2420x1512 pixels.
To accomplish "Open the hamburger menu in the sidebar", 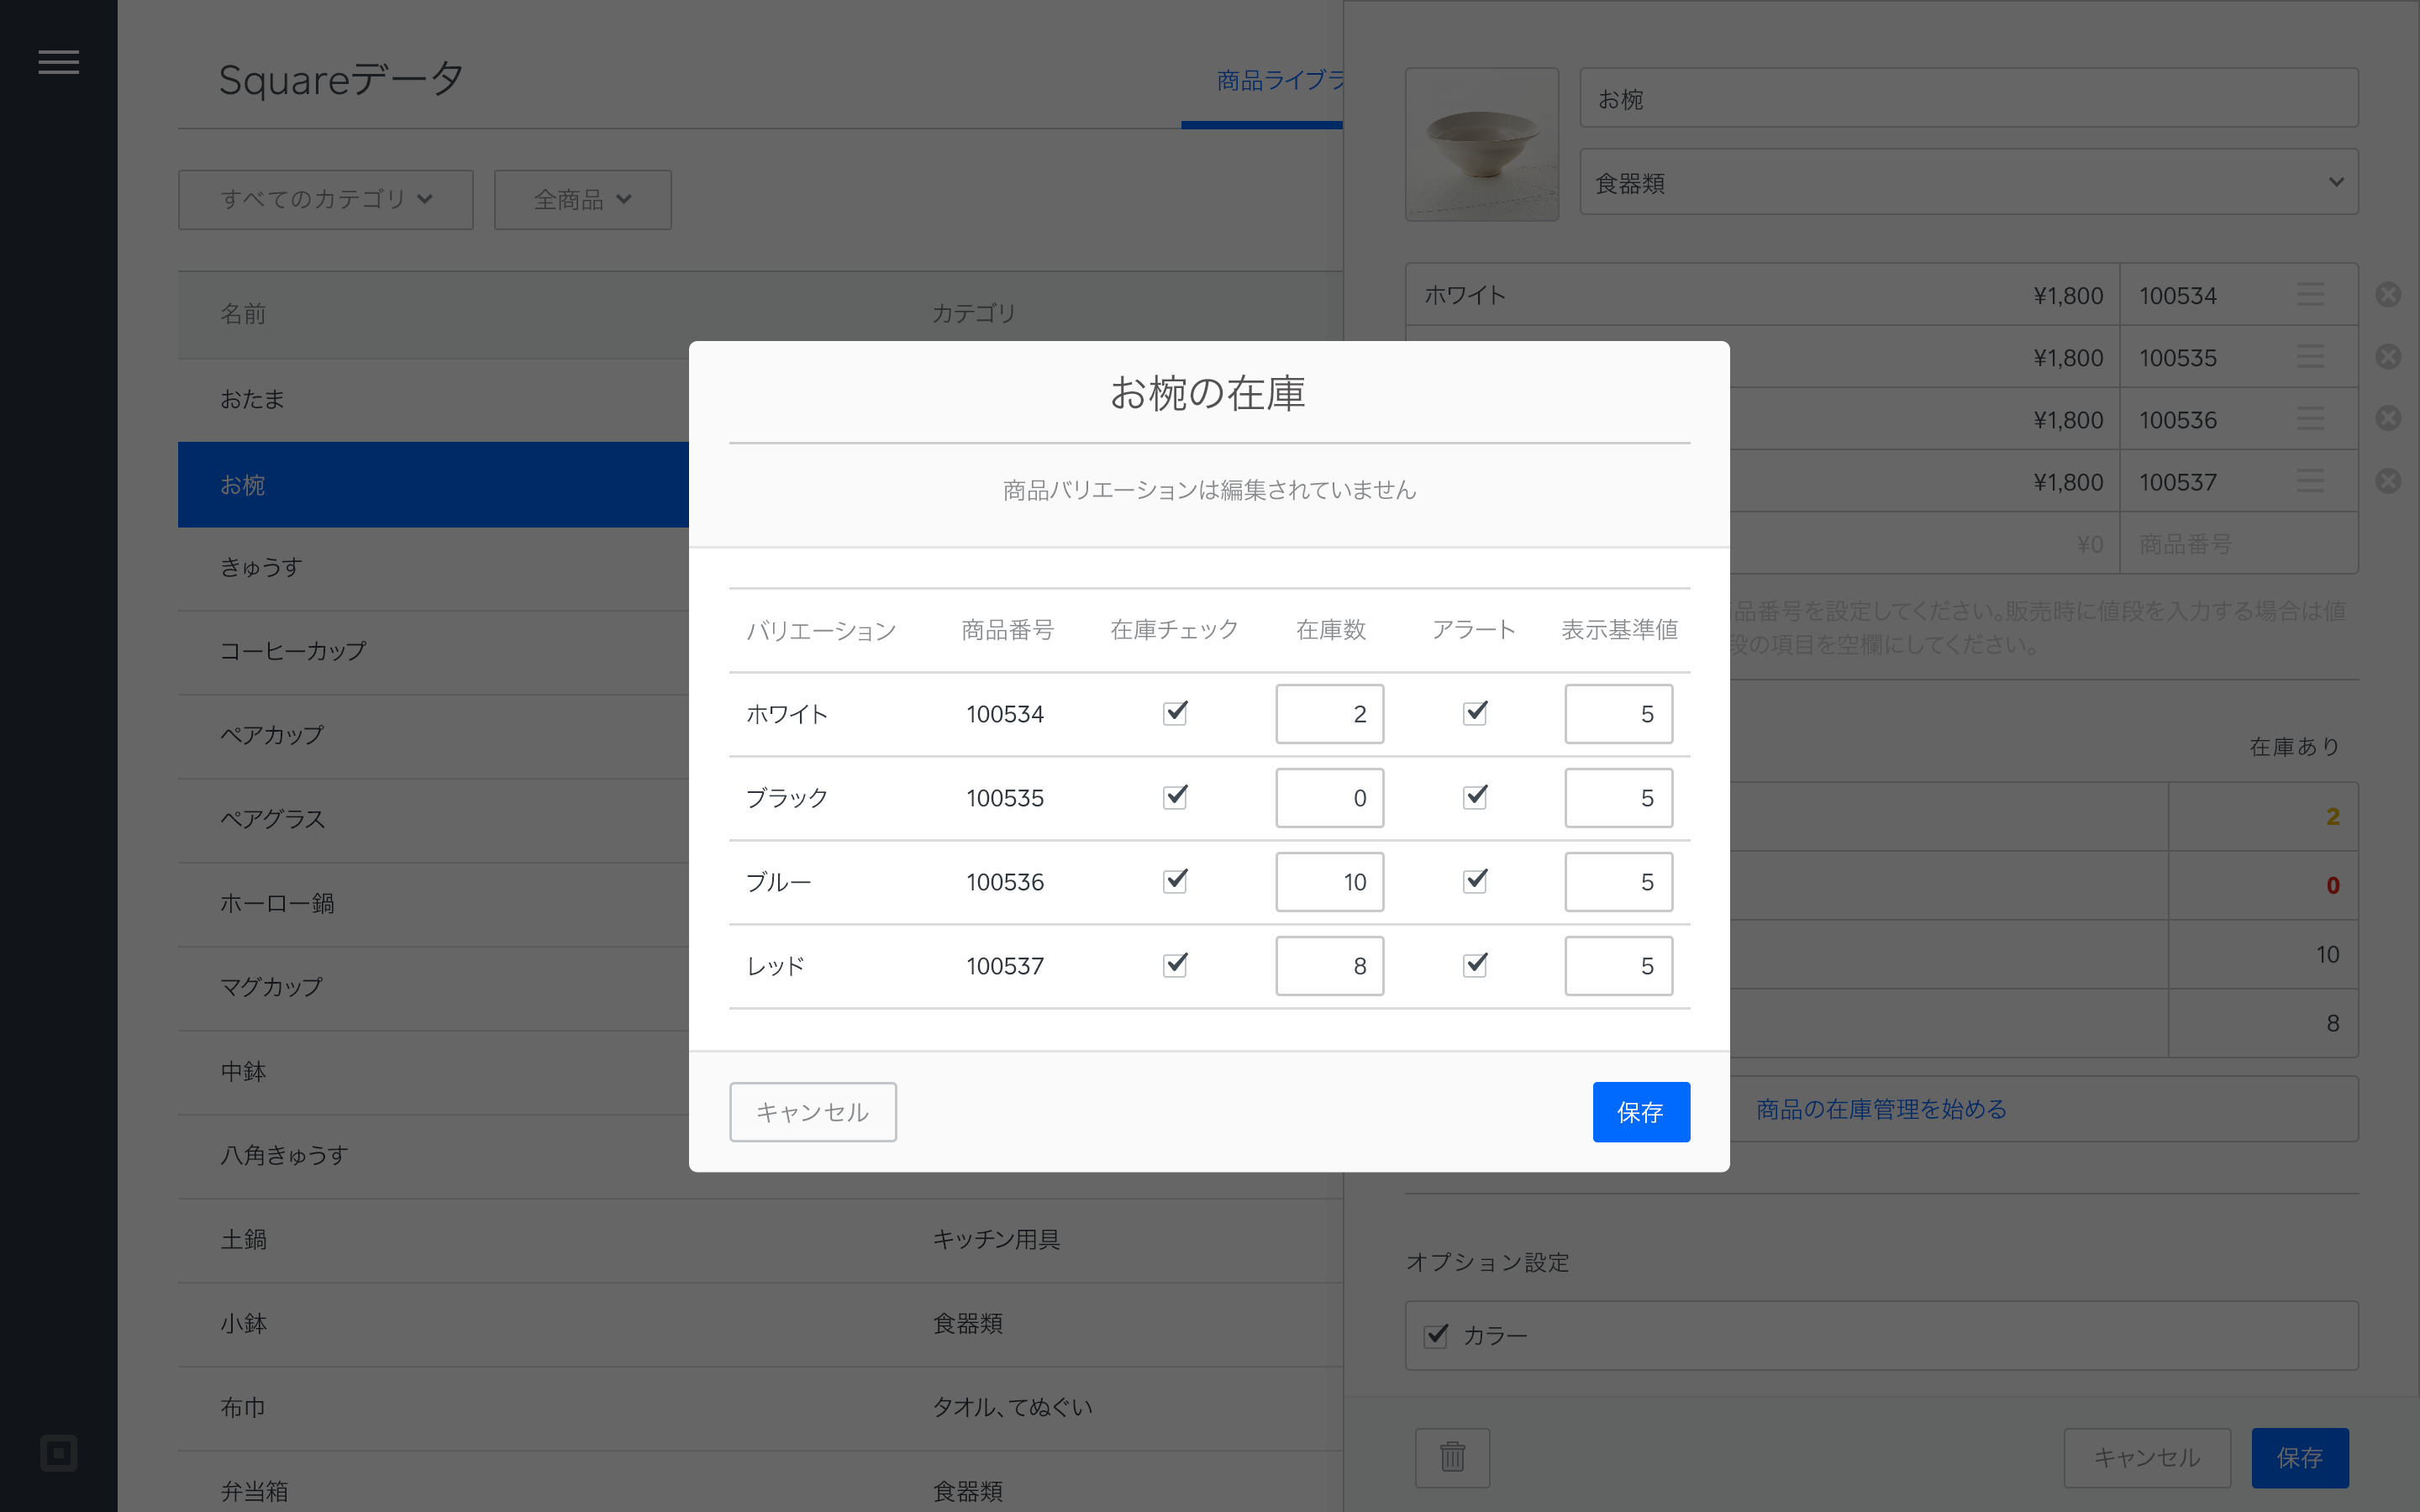I will (x=58, y=62).
